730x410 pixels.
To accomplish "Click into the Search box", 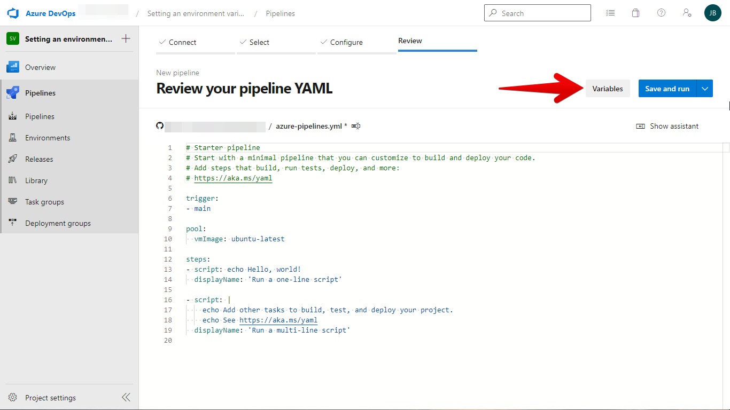I will click(x=537, y=13).
